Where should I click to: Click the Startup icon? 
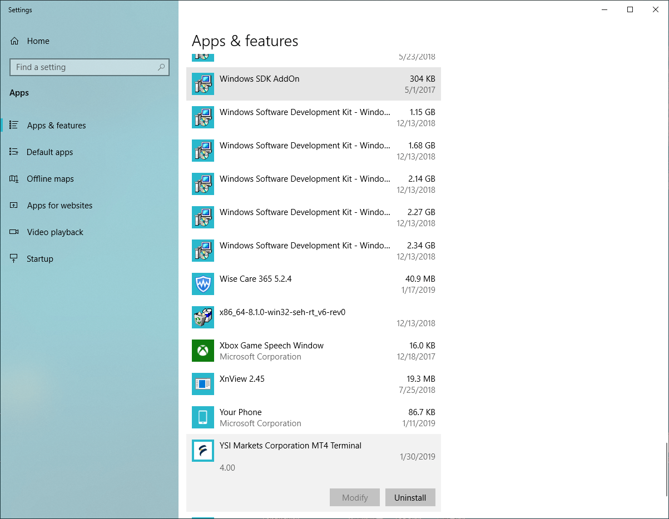tap(14, 258)
